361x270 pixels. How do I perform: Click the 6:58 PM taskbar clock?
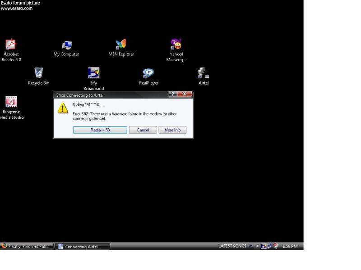point(290,246)
